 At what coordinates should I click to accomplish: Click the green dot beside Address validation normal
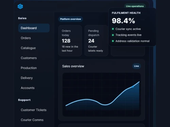tap(113, 41)
